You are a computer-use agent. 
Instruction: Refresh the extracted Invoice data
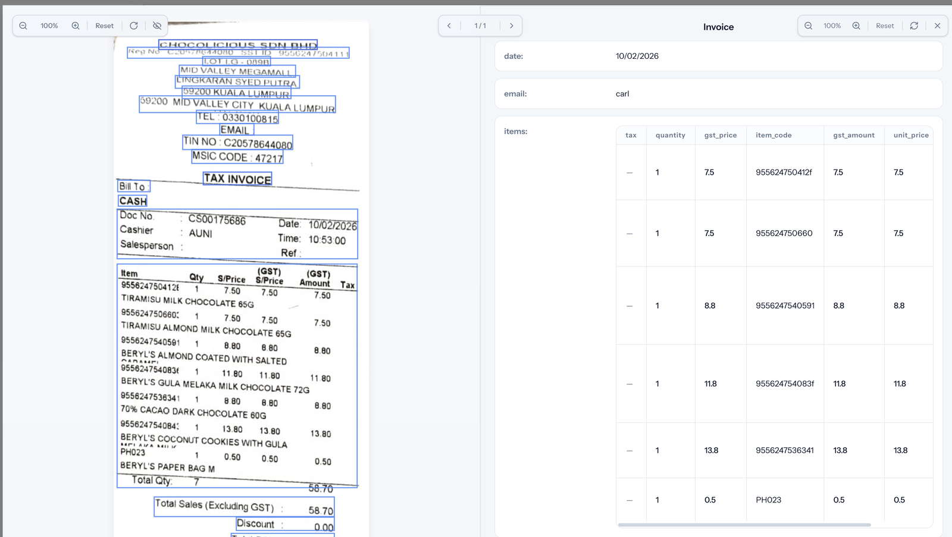coord(914,26)
